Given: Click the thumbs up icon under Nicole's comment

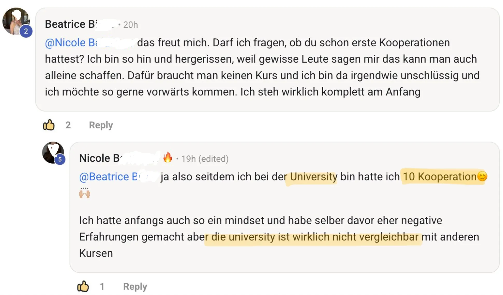Looking at the screenshot, I should pos(83,286).
